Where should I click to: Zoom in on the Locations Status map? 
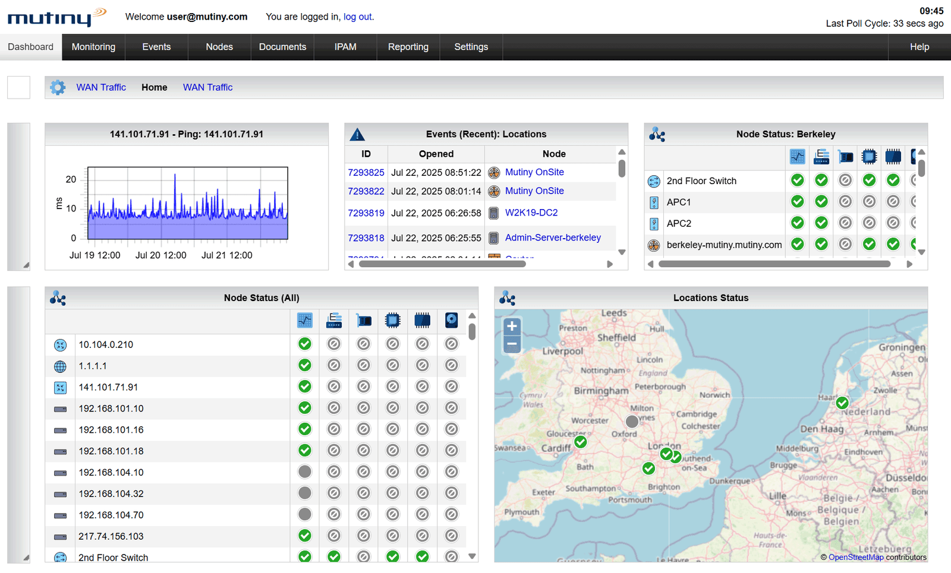pyautogui.click(x=512, y=327)
